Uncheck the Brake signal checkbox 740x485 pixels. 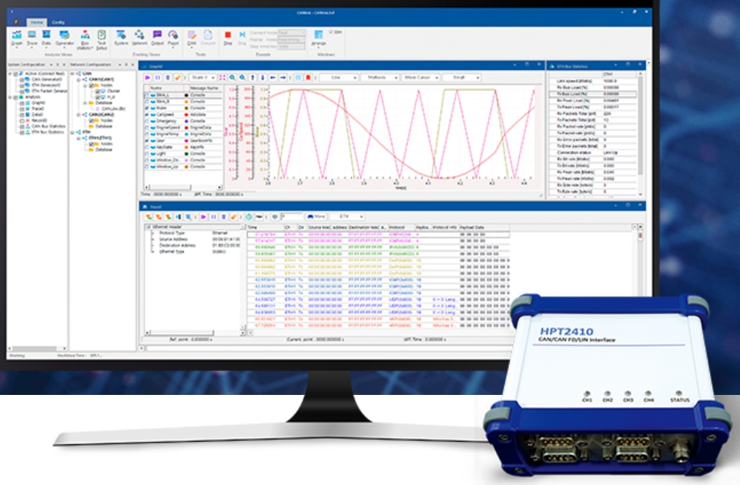tap(147, 108)
